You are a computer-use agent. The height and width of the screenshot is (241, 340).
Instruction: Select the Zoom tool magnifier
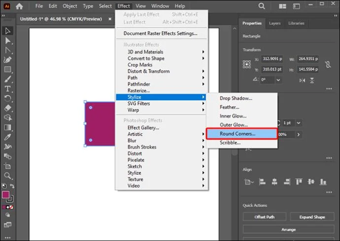click(x=7, y=175)
